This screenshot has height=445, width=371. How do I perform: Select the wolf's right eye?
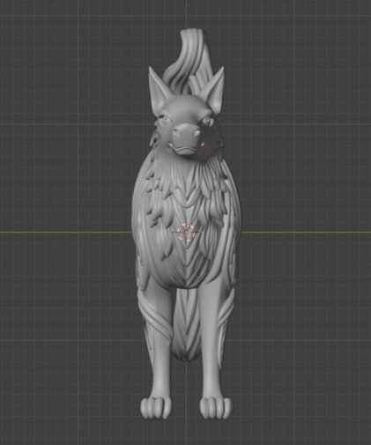207,121
